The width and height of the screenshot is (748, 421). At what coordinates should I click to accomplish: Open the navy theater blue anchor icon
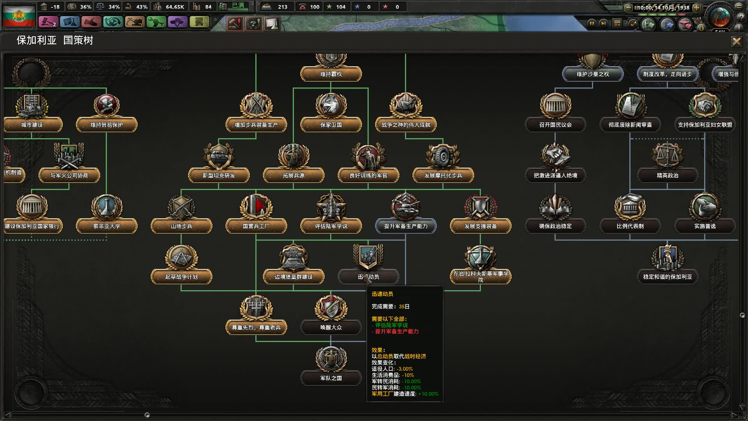[667, 25]
